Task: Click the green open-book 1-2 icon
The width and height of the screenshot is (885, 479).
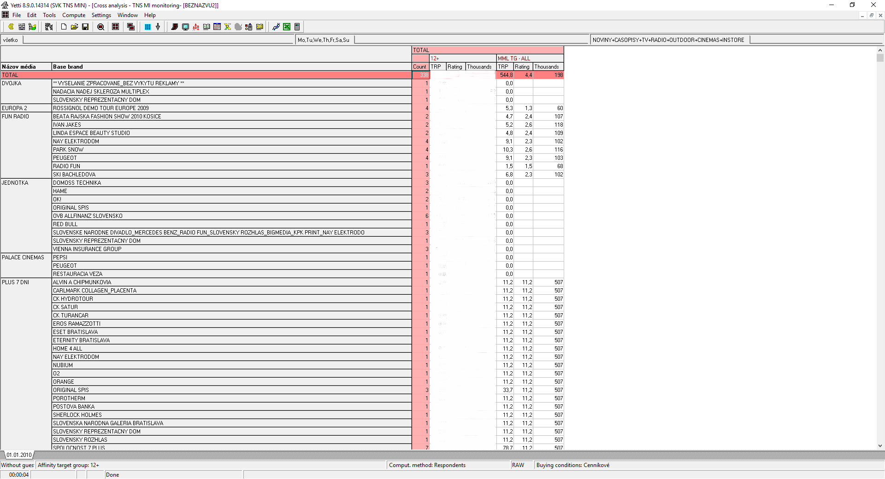Action: [206, 27]
